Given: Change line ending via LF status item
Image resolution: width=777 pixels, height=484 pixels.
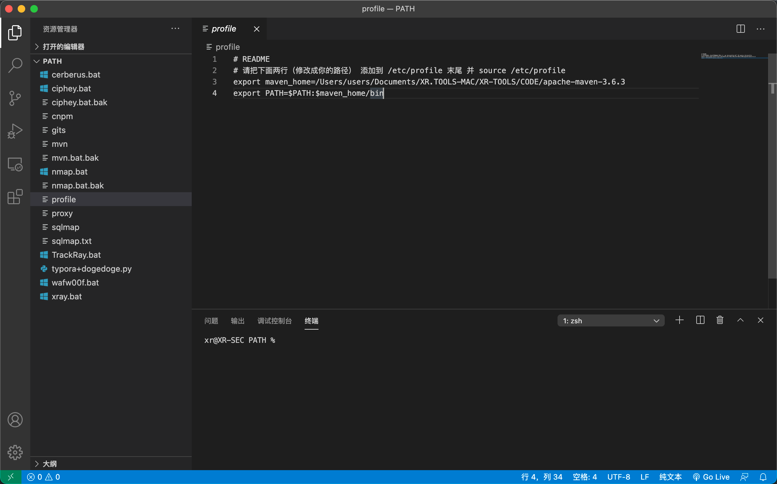Looking at the screenshot, I should (x=645, y=477).
